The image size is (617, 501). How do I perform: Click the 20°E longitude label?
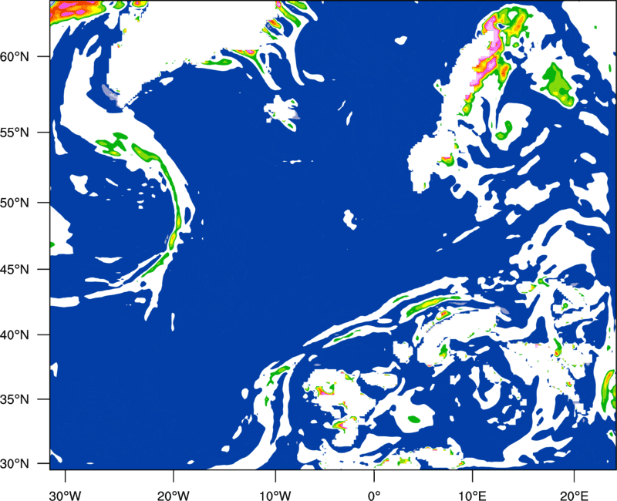pos(574,496)
